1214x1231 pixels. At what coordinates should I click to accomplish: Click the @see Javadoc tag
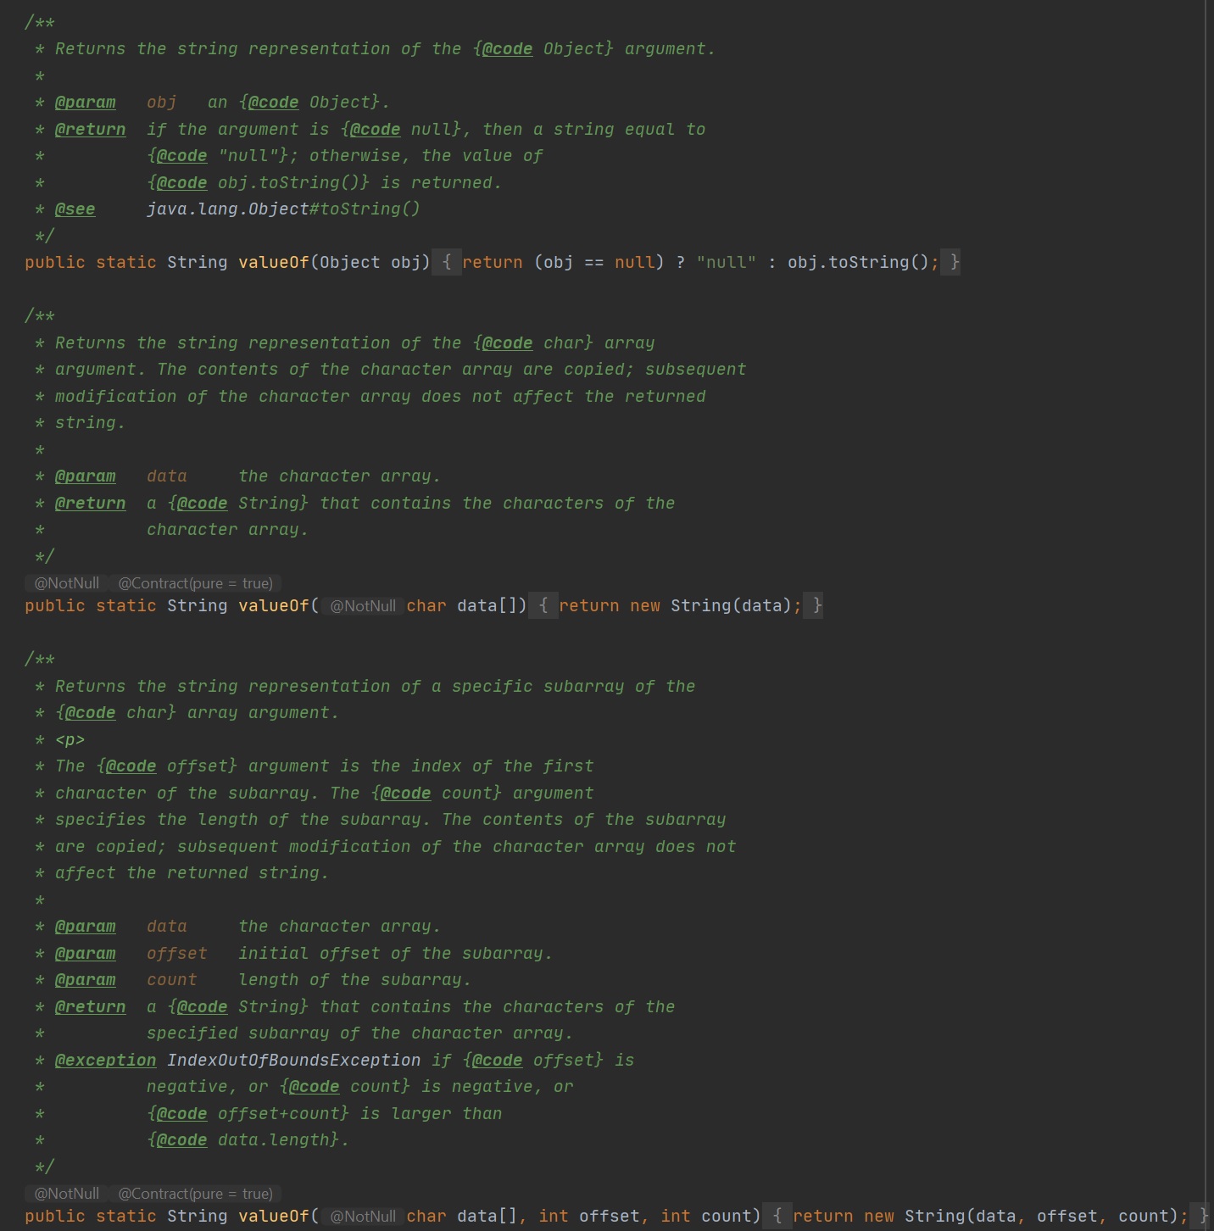(75, 209)
